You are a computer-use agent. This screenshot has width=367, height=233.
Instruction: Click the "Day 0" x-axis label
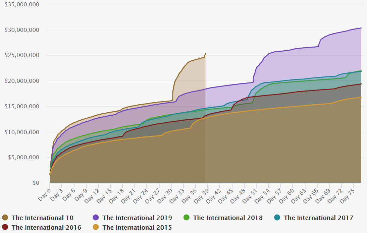tap(45, 194)
